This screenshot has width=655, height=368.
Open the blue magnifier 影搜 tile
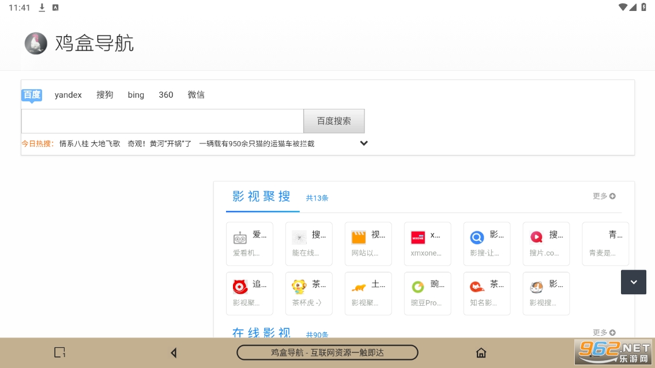(x=487, y=244)
